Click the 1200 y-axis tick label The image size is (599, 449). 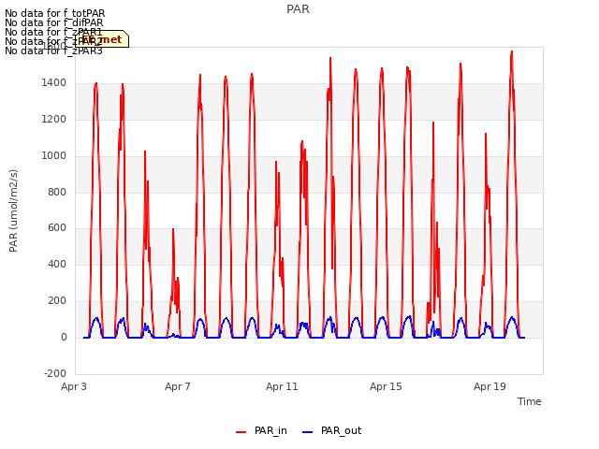point(54,119)
